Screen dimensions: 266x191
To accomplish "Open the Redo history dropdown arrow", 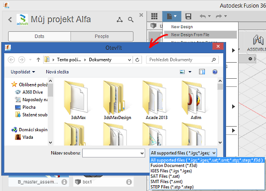I will 226,16.
